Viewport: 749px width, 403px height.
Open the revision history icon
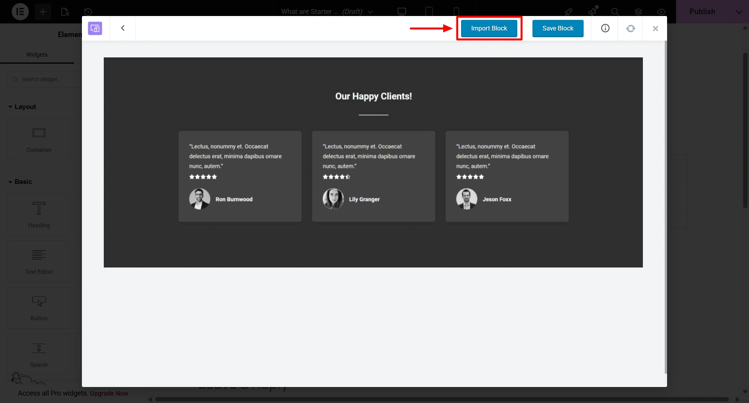click(x=88, y=12)
